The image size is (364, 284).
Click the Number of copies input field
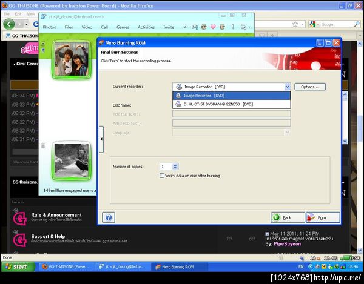166,167
